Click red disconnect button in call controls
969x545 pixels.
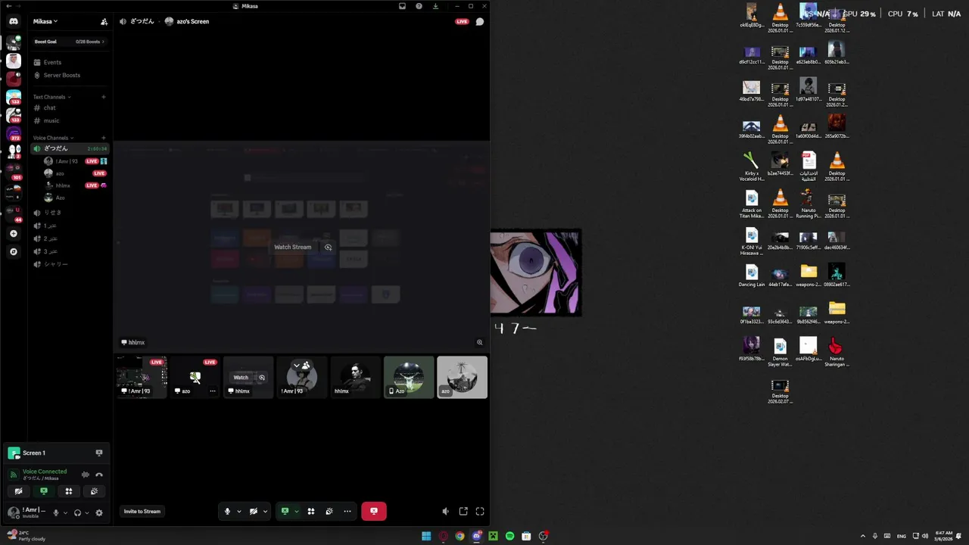tap(374, 512)
